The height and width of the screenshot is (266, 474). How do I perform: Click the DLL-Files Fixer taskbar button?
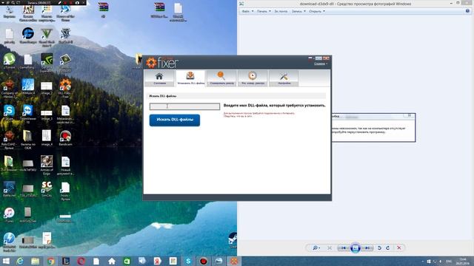[x=234, y=261]
